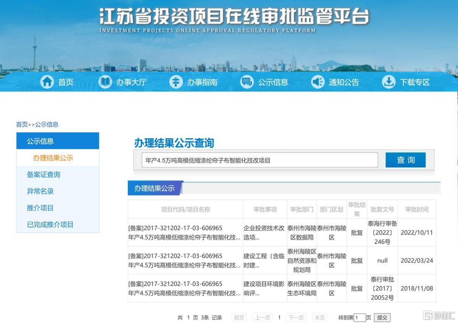Go to 办事指南 navigation item

[x=202, y=82]
